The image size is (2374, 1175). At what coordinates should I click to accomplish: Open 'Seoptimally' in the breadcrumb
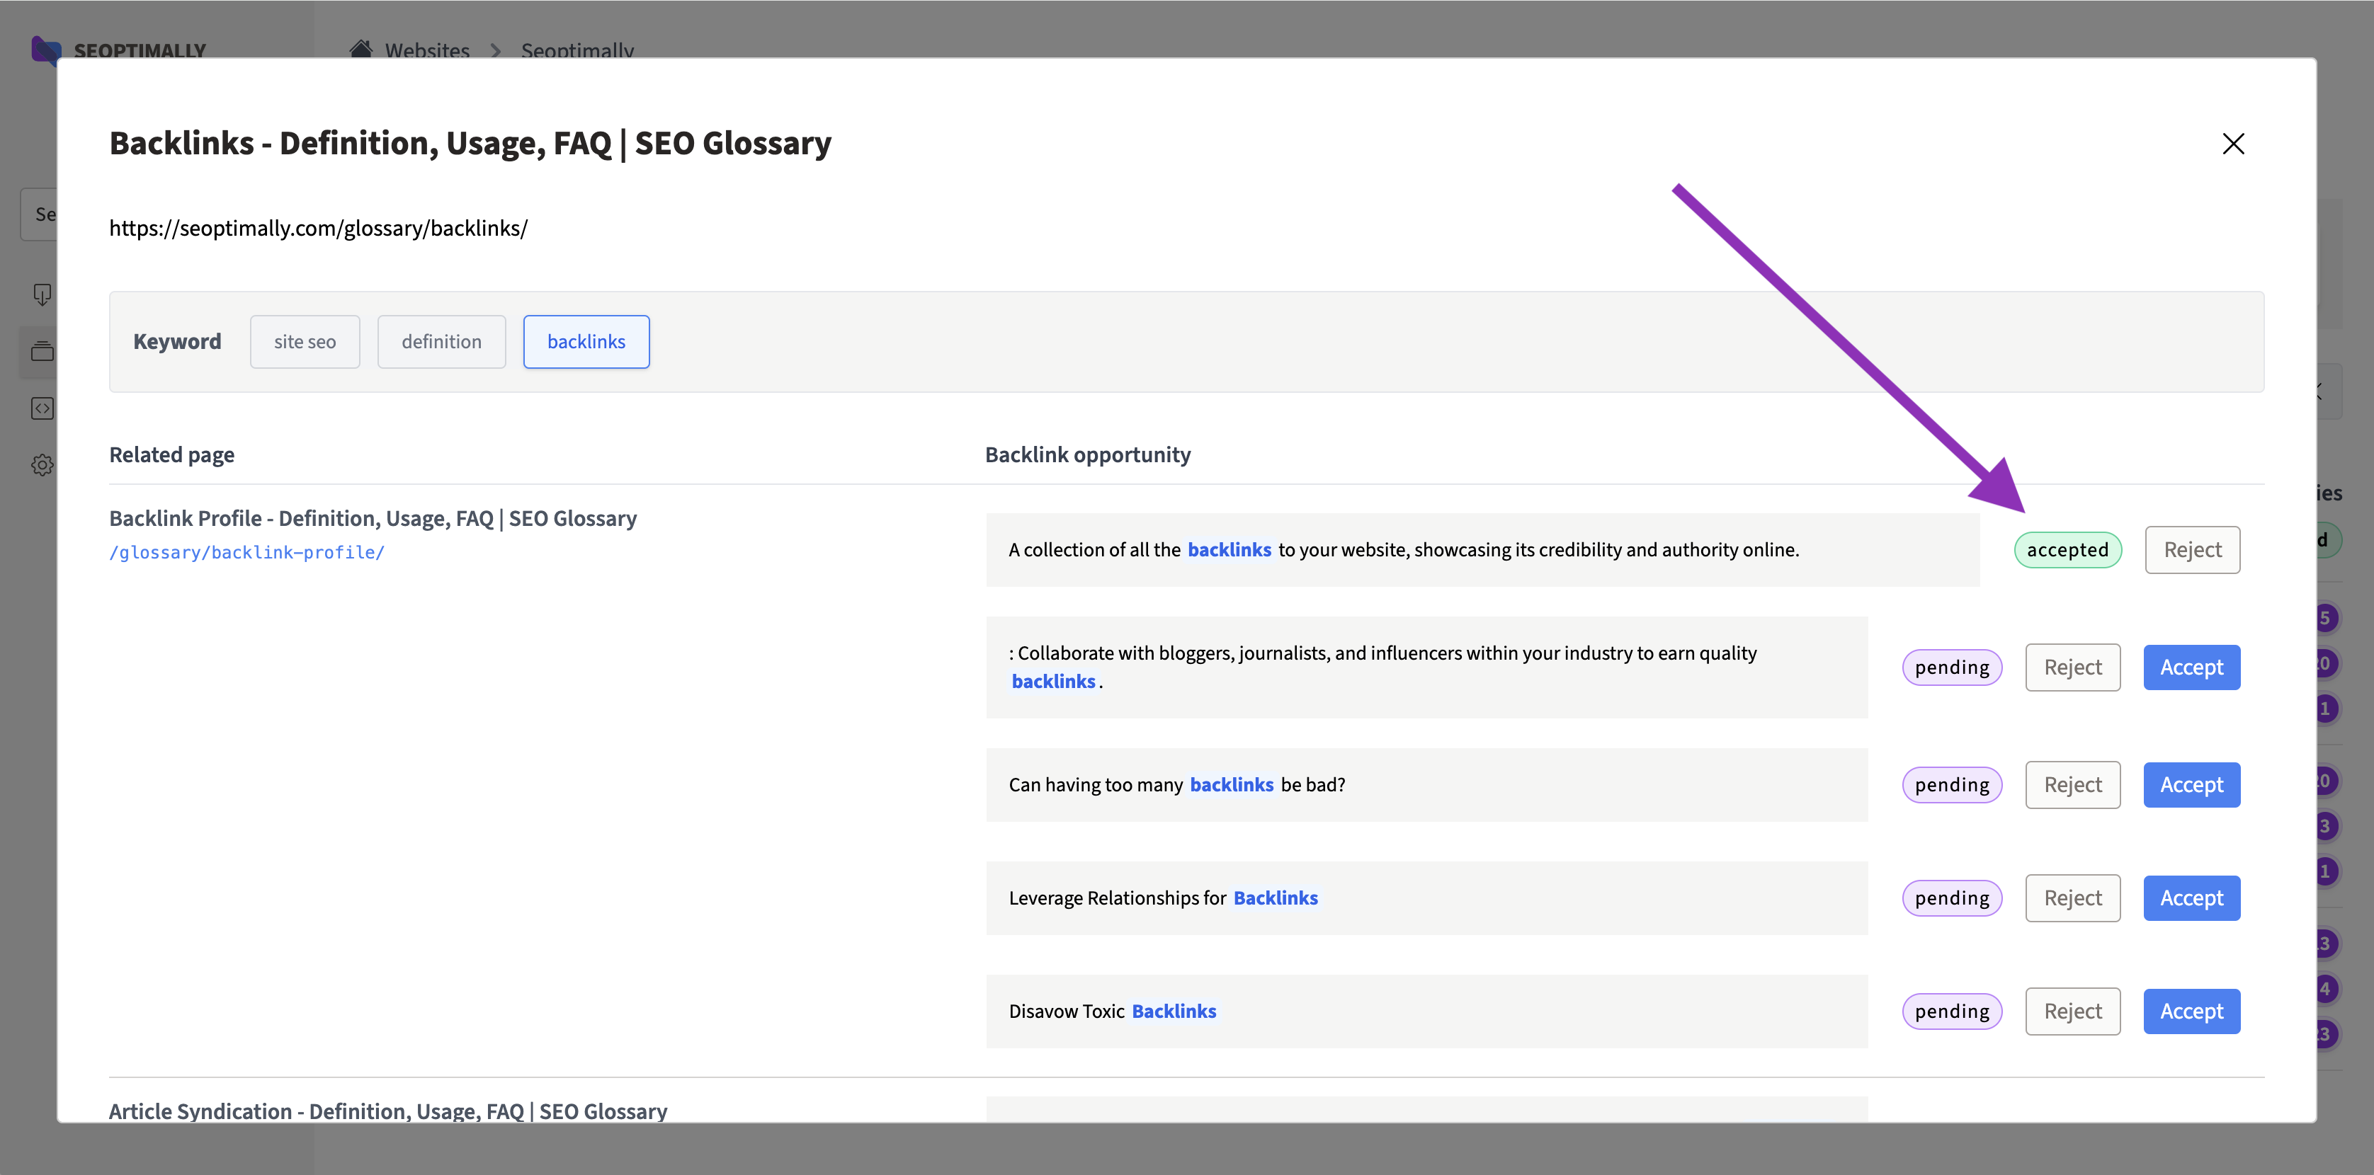(577, 51)
